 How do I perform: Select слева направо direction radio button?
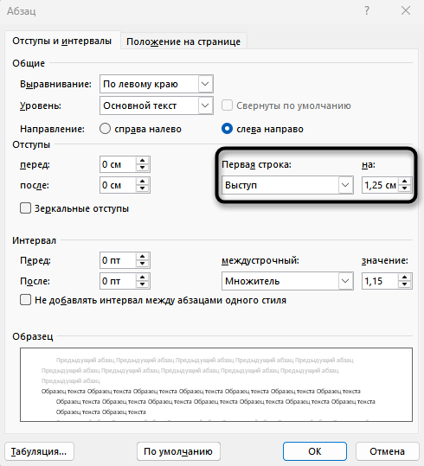coord(227,129)
